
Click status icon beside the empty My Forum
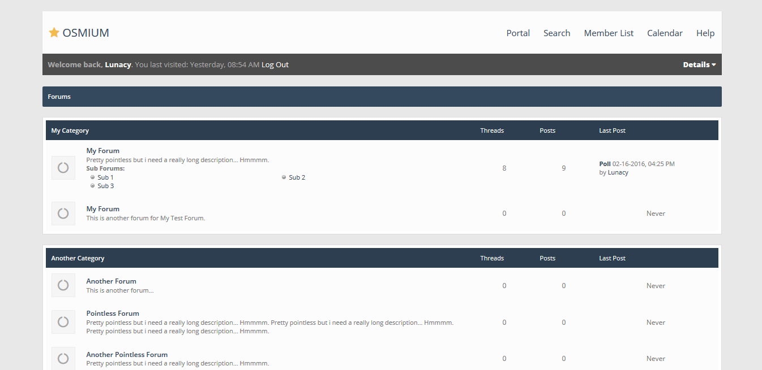63,214
